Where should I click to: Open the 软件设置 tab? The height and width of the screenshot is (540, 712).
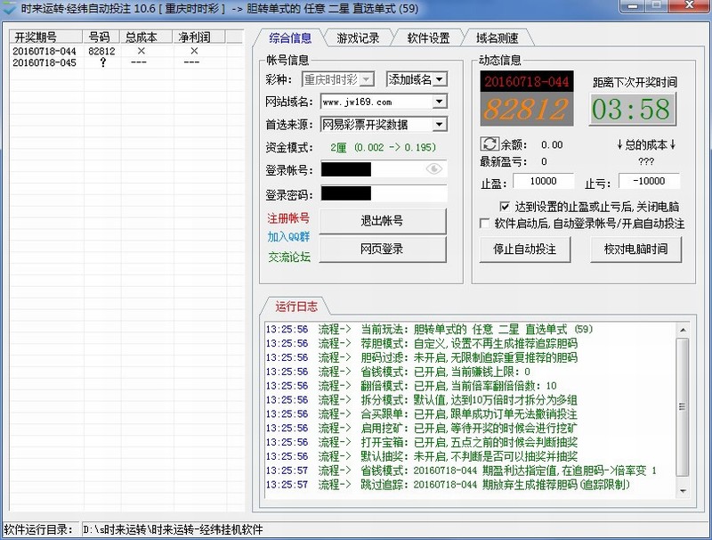coord(428,38)
